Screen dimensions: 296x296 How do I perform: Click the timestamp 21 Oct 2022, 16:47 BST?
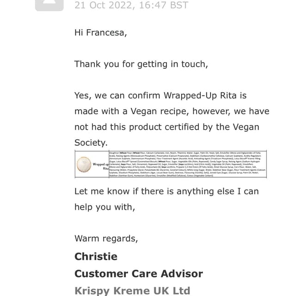coord(131,5)
